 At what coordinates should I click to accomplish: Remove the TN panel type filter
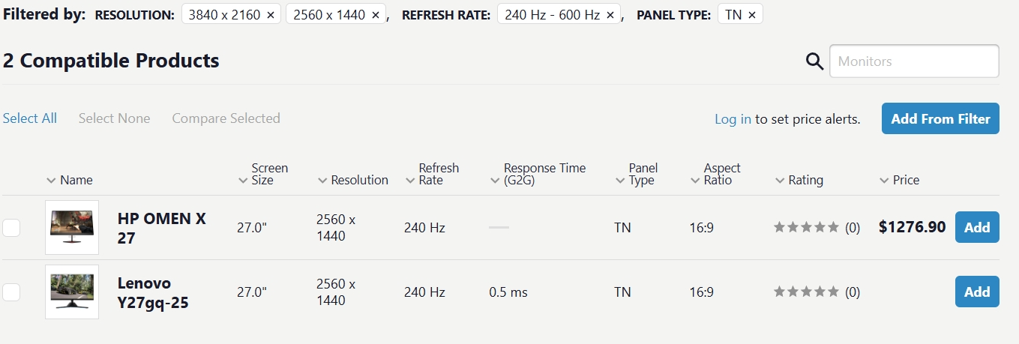752,15
